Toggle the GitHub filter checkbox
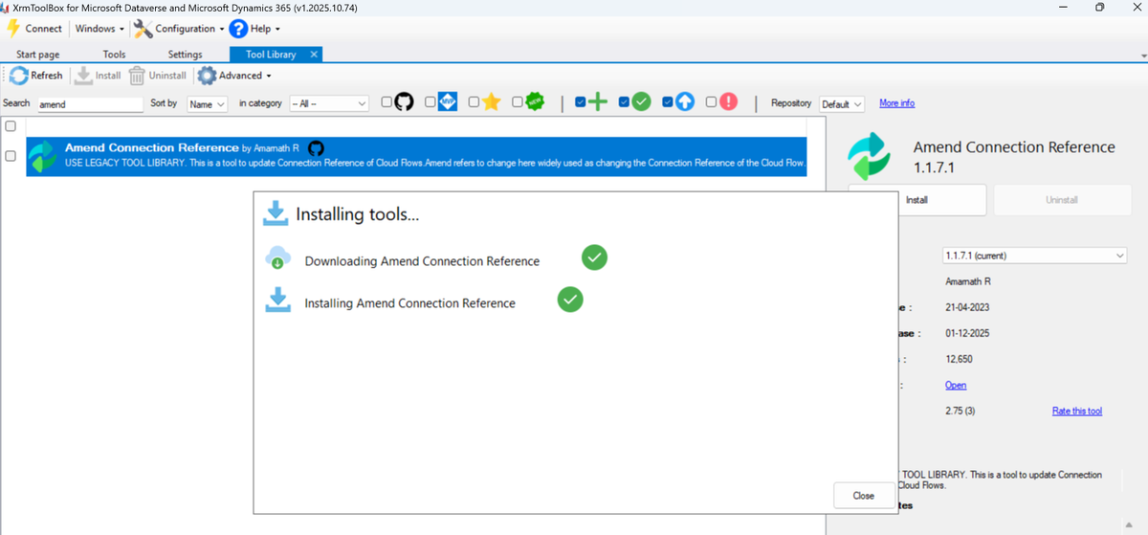This screenshot has height=535, width=1148. pos(386,101)
